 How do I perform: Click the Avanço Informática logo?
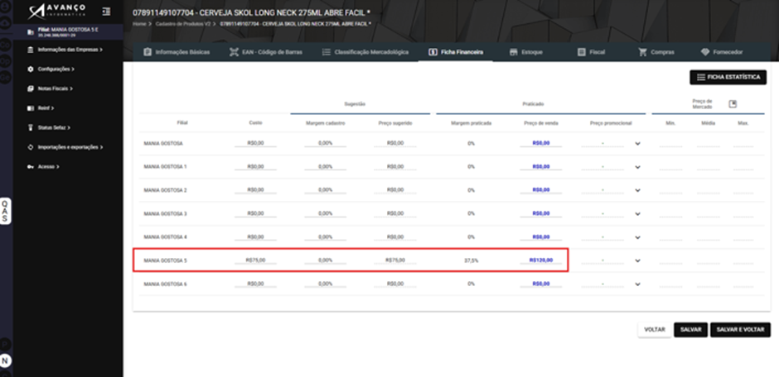(57, 11)
